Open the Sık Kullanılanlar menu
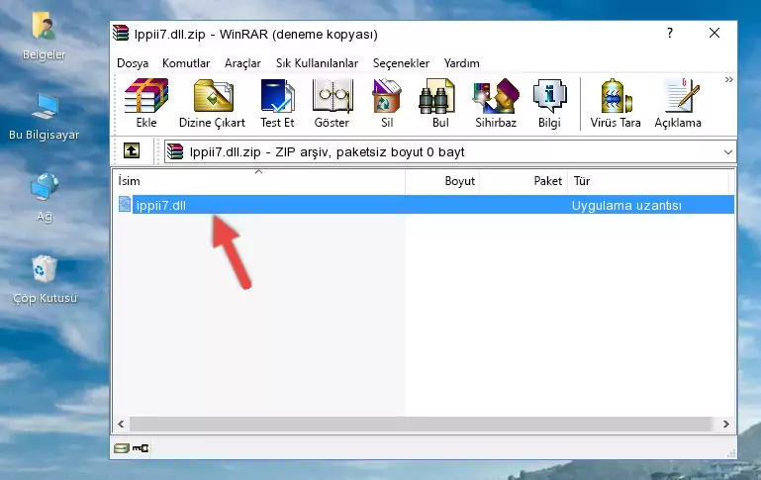This screenshot has width=761, height=480. point(317,63)
